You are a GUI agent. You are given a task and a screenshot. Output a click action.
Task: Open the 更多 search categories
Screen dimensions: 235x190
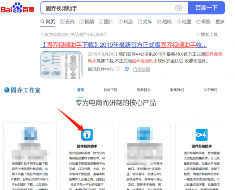[x=220, y=22]
